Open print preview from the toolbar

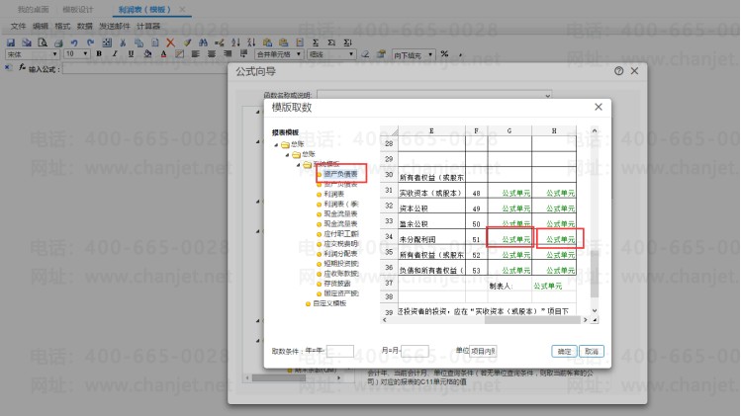pyautogui.click(x=43, y=42)
